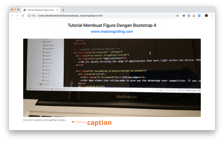Viewport: 224px width, 142px height.
Task: Open the blue rectangular extension icon
Action: pyautogui.click(x=199, y=16)
